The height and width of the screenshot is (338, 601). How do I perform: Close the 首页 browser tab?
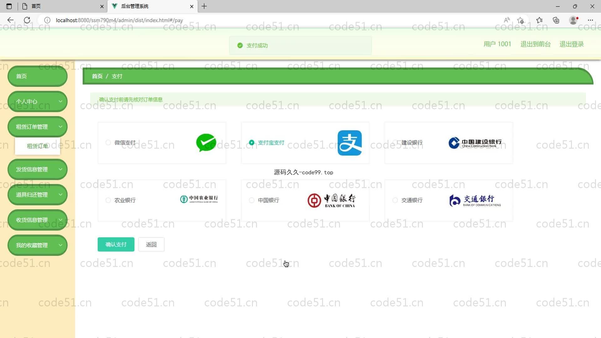102,6
